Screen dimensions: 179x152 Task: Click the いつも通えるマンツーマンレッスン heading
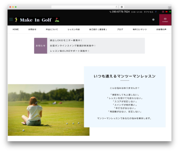(125, 76)
